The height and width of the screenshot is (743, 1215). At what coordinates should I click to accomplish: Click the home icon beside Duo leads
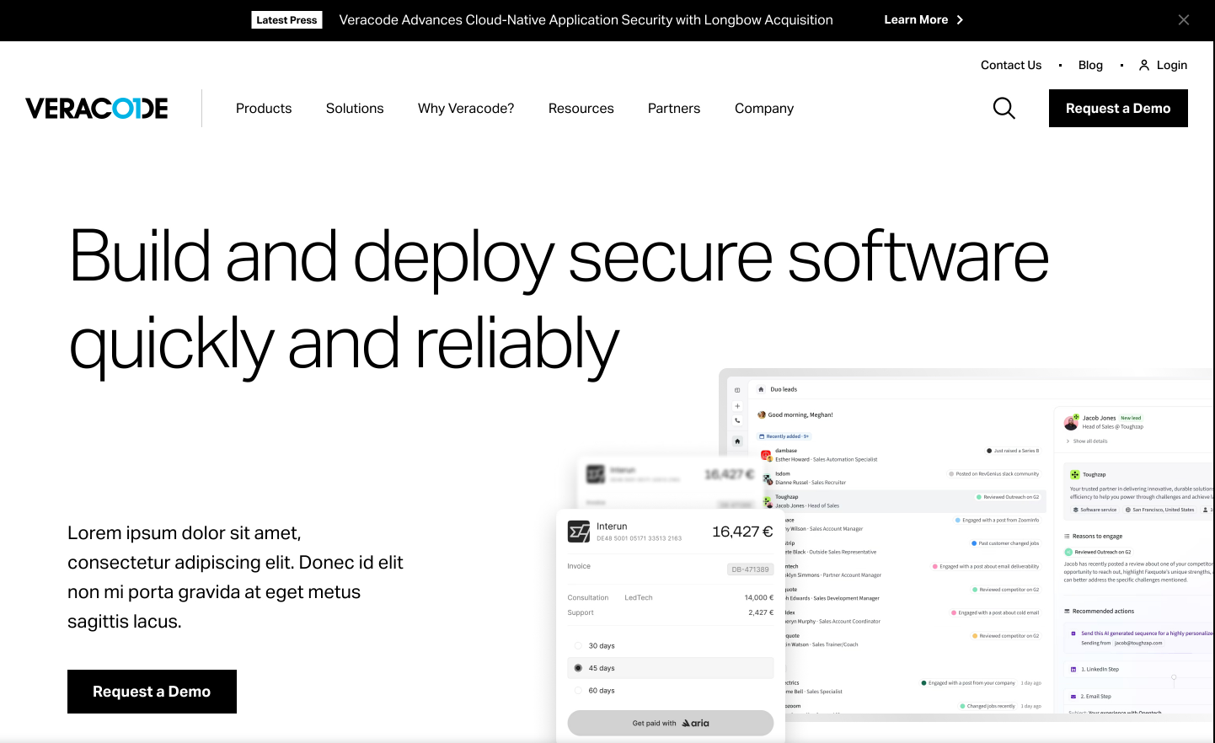(761, 389)
